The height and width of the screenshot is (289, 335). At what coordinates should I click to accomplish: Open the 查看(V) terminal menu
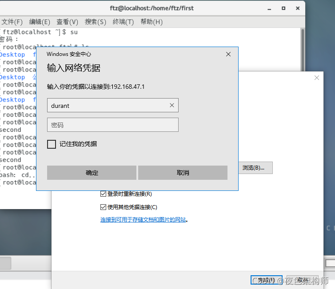(x=67, y=22)
